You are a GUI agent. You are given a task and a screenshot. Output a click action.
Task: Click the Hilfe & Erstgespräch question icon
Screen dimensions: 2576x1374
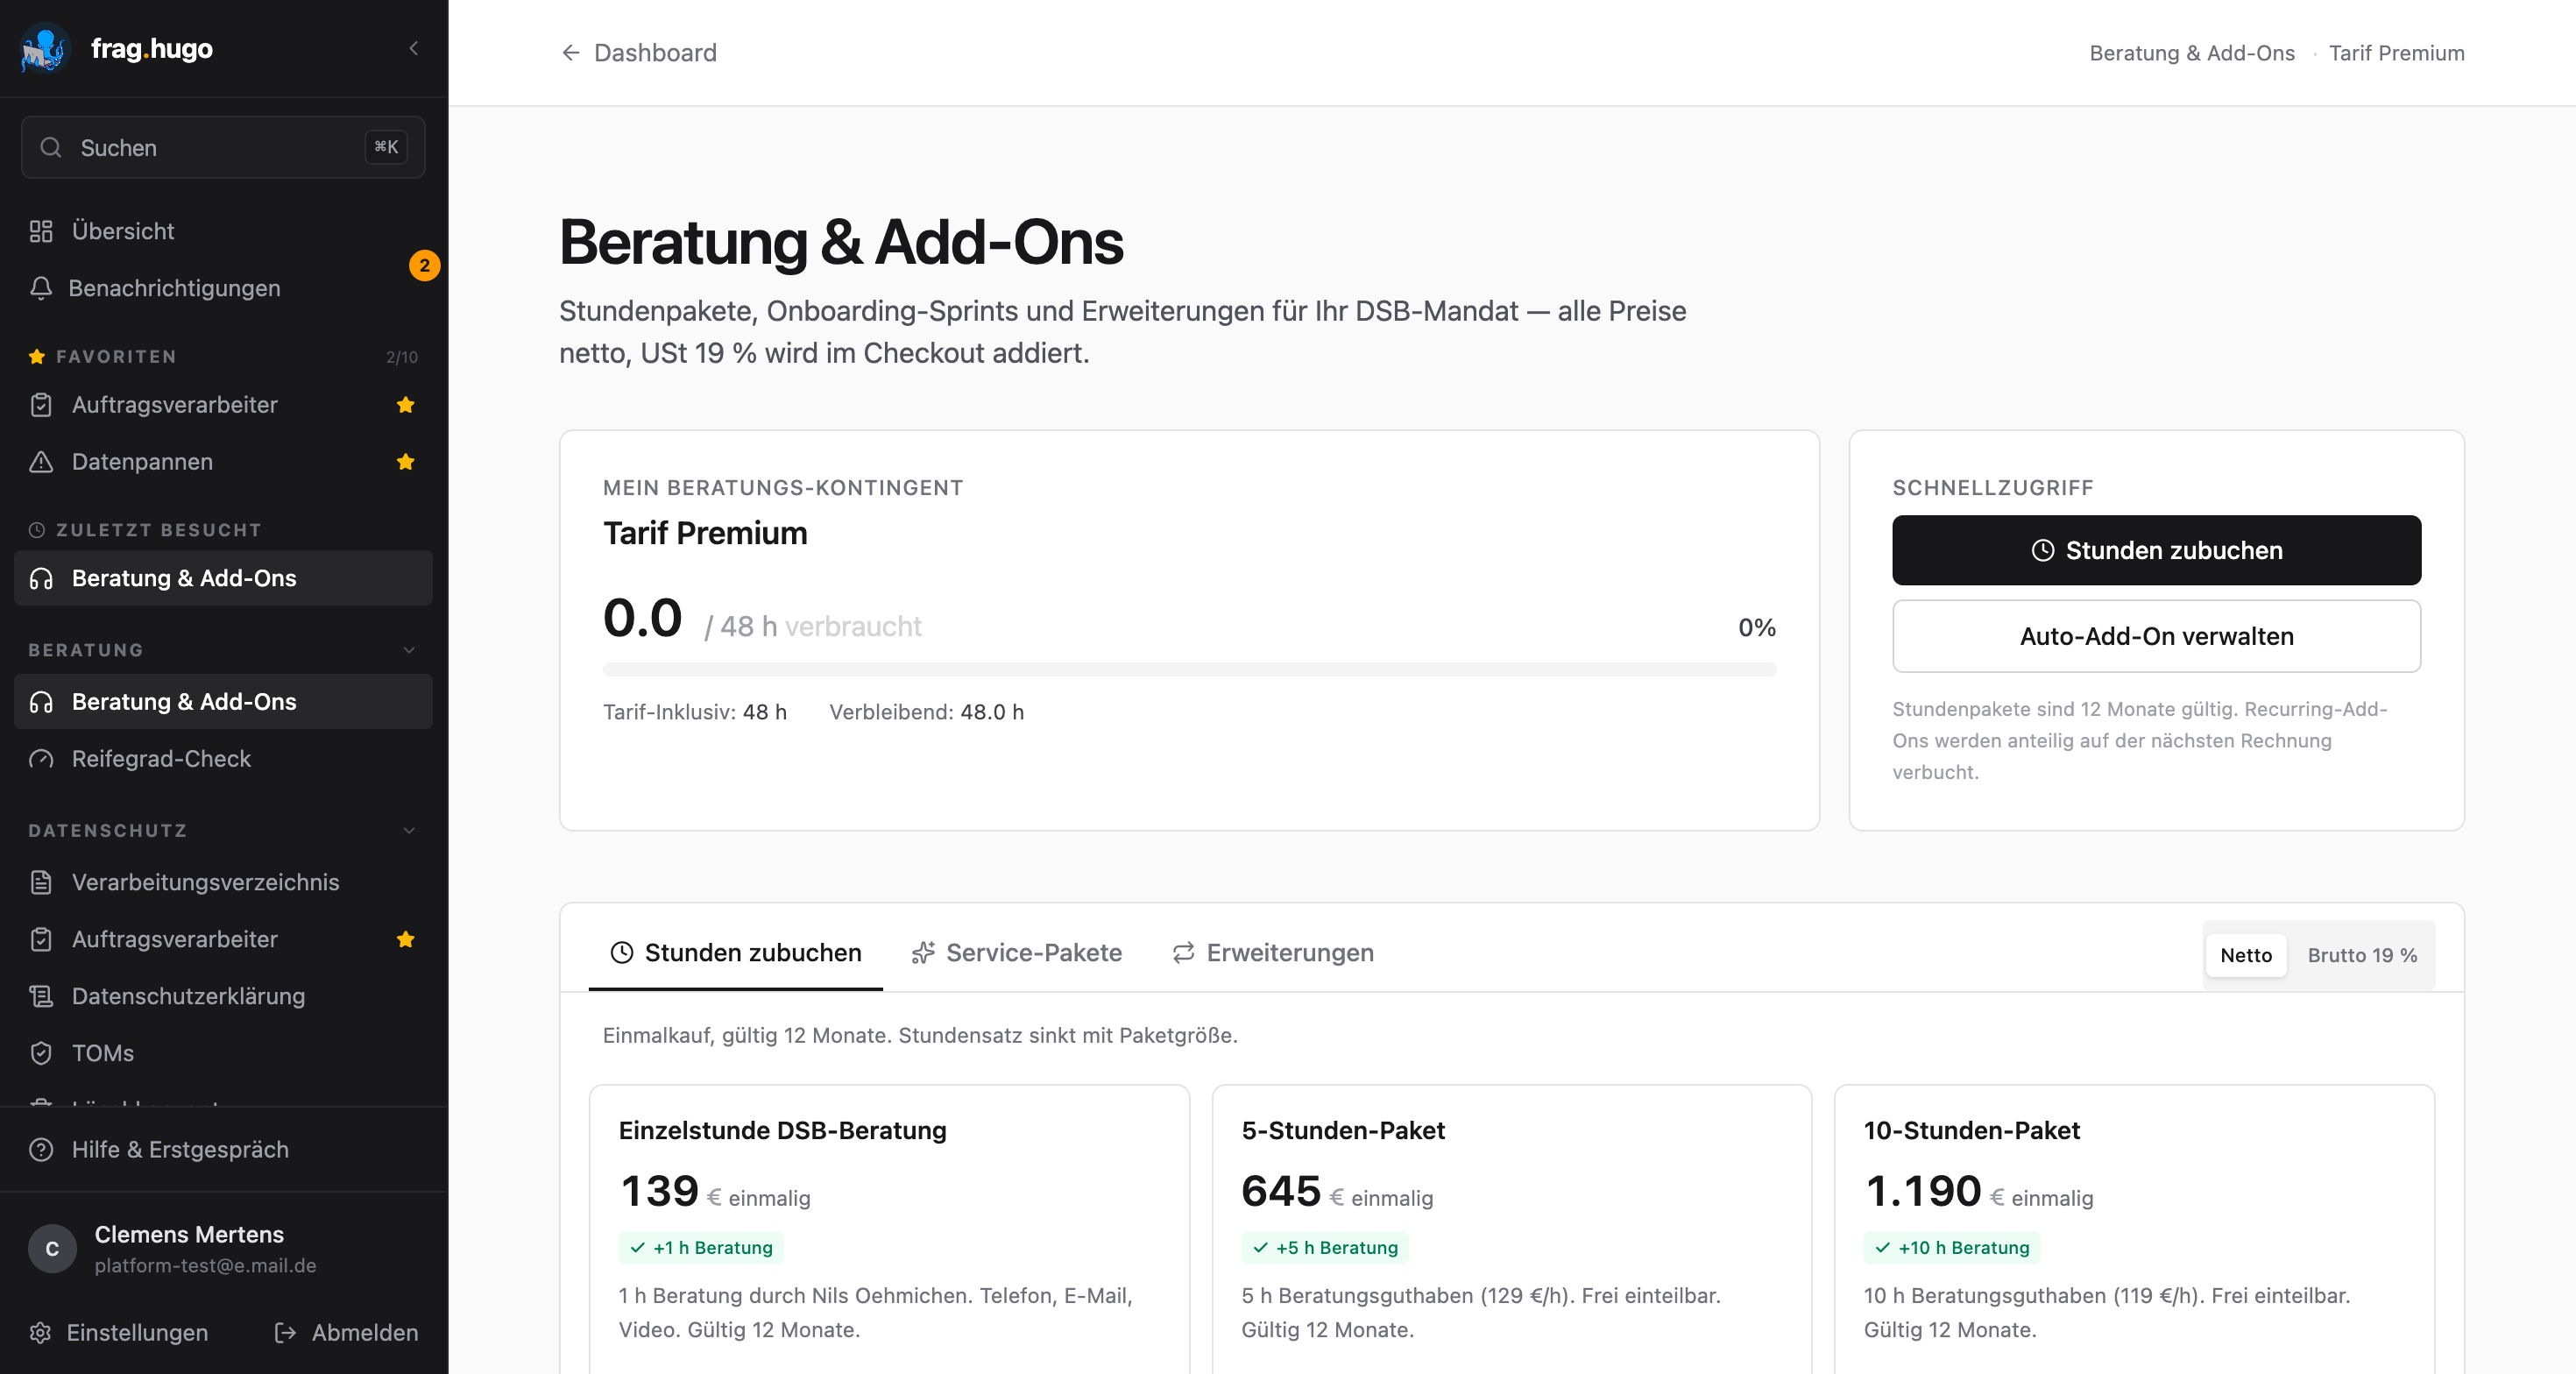[x=41, y=1150]
